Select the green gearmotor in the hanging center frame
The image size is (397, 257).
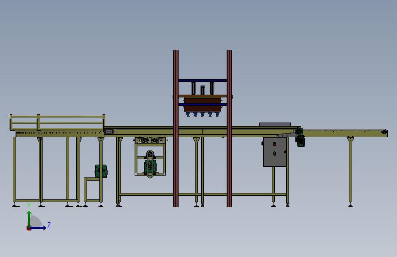[x=150, y=165]
